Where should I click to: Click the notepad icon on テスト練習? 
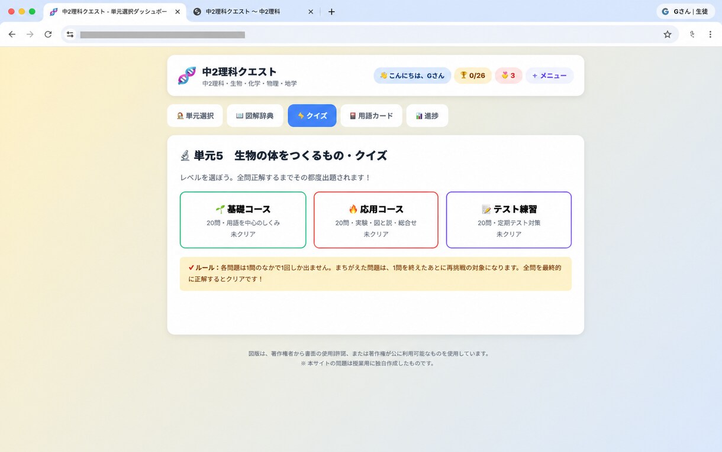click(x=486, y=209)
